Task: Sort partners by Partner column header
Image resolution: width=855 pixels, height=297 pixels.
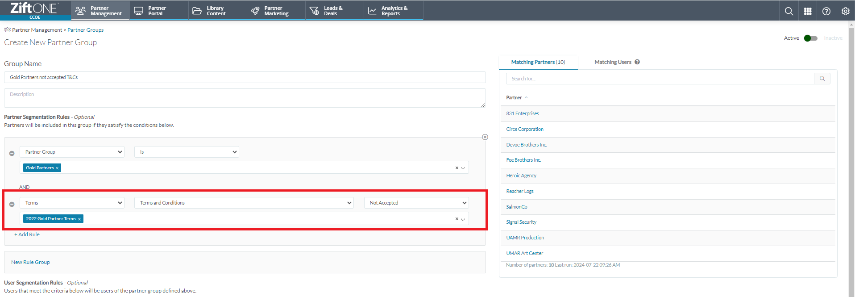Action: coord(517,98)
